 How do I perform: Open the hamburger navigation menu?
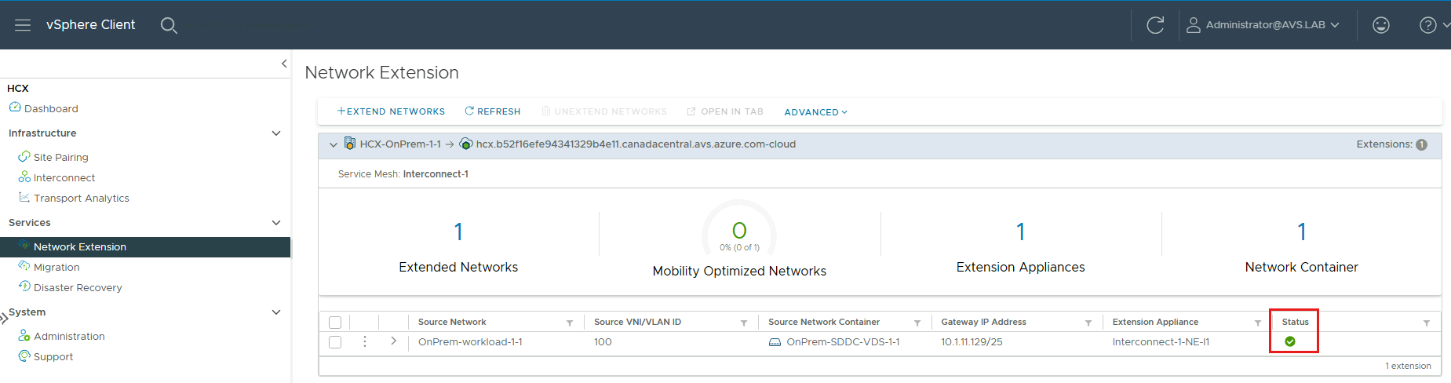click(23, 25)
